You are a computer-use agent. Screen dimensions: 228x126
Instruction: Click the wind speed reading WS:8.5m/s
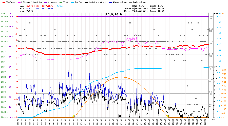coord(138,6)
